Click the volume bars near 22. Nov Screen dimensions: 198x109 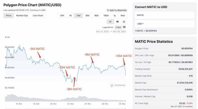click(x=71, y=100)
